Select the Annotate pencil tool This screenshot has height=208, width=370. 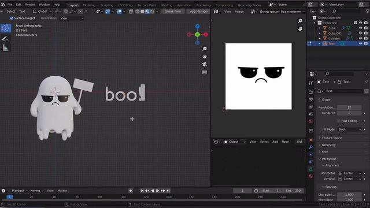5,38
